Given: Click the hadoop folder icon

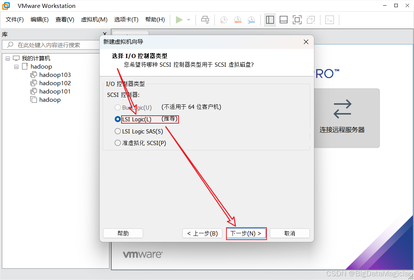Looking at the screenshot, I should coord(25,66).
